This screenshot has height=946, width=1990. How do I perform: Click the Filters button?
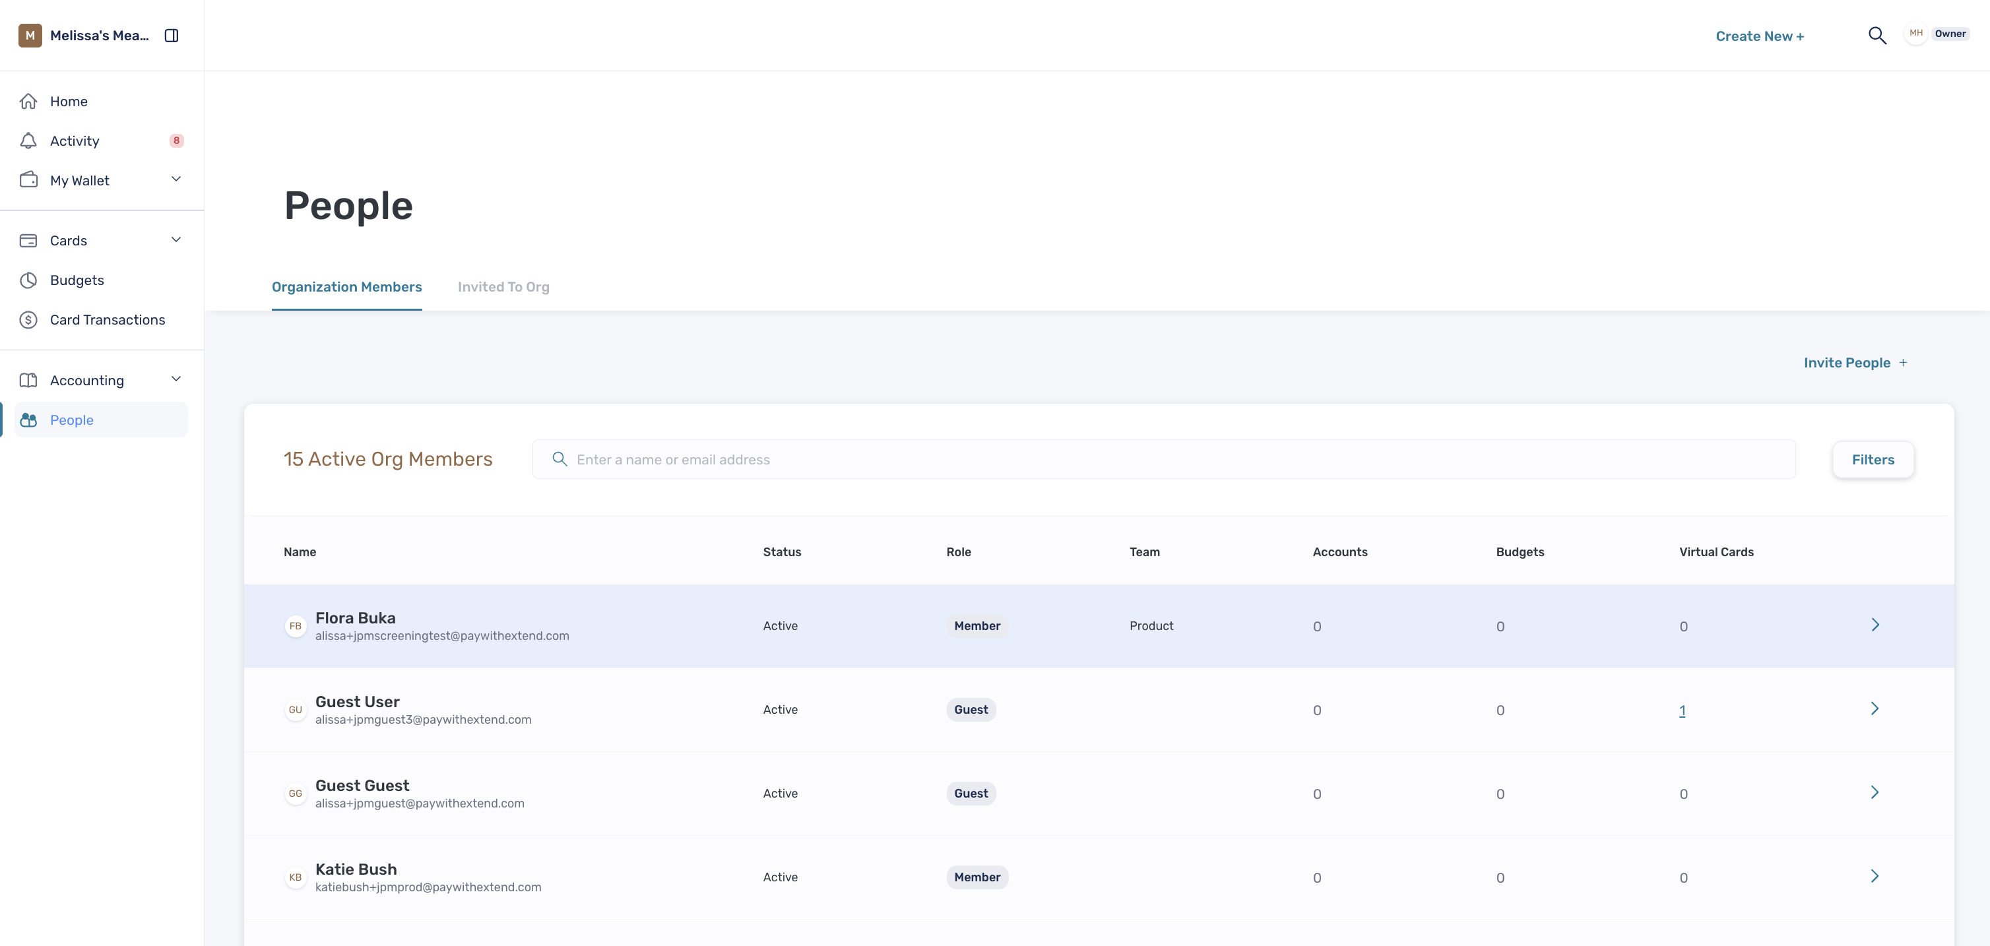tap(1873, 460)
